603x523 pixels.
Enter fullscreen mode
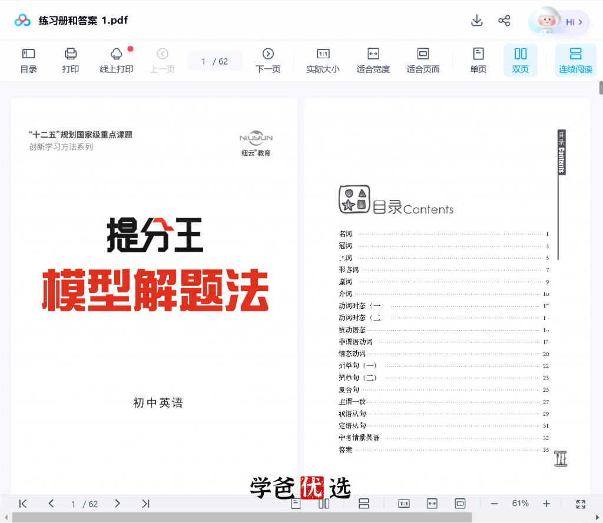click(x=581, y=504)
